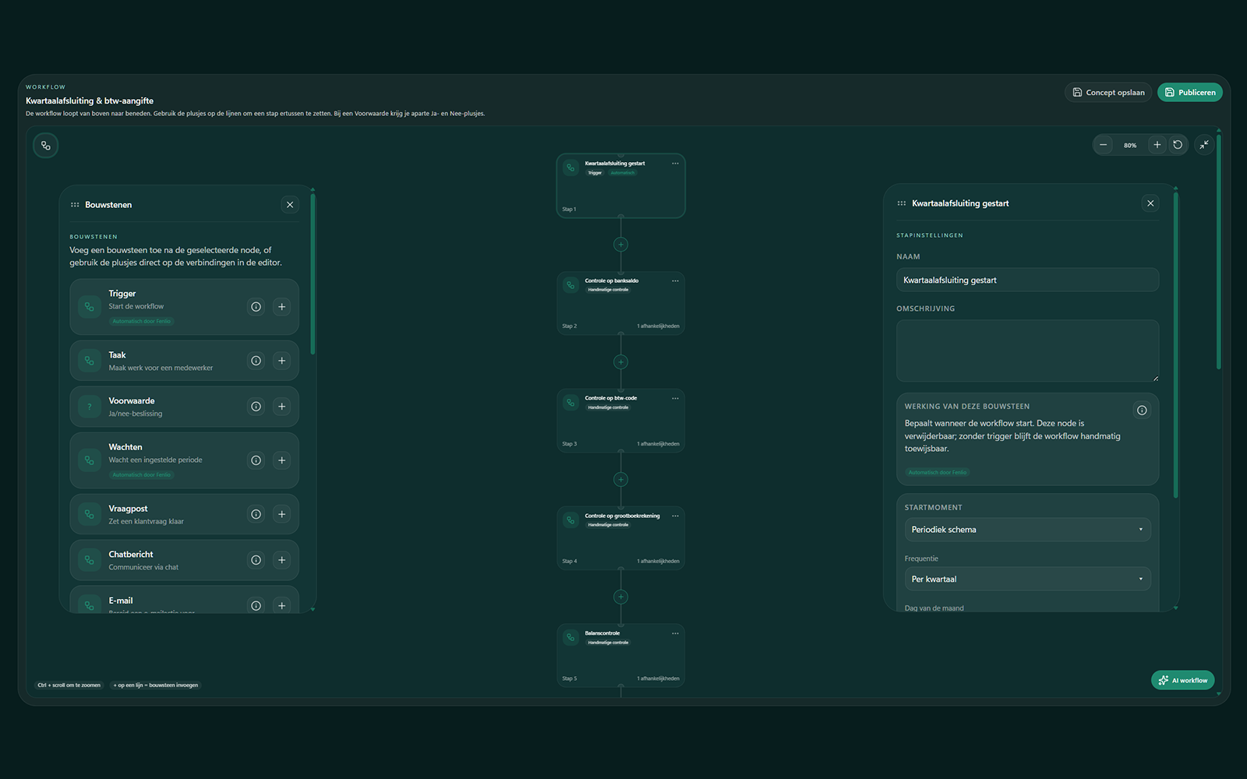1247x779 pixels.
Task: Click the Voorwaarde bouwsteen card title
Action: coord(132,401)
